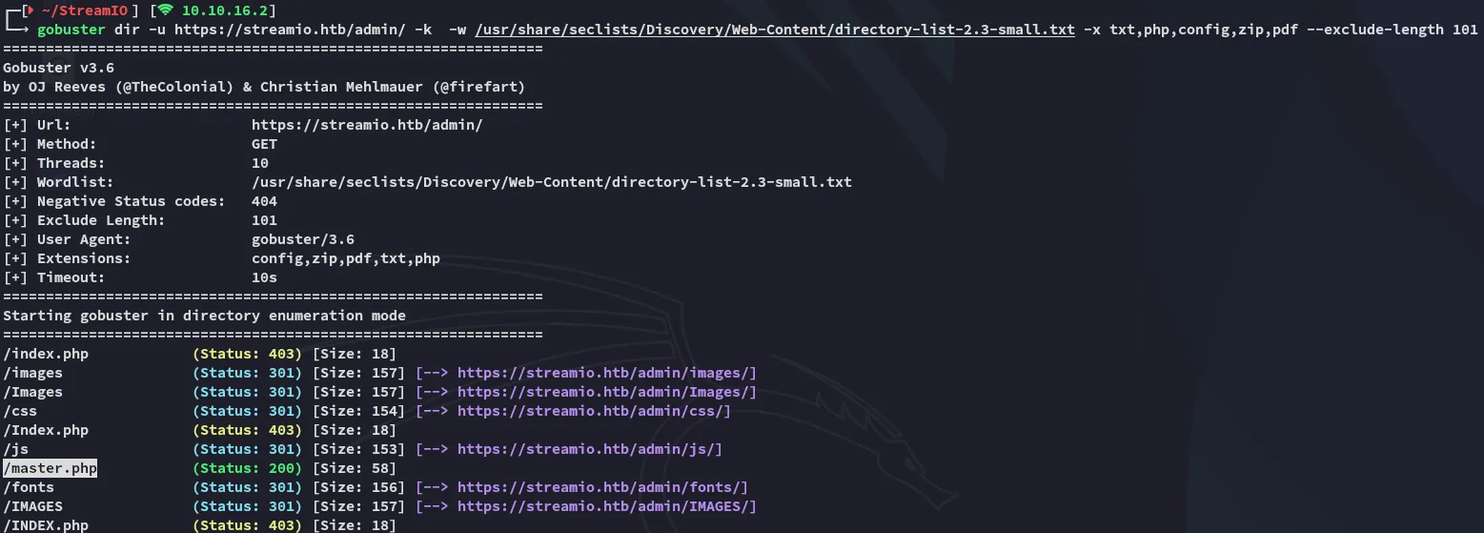This screenshot has height=533, width=1484.
Task: Click the wordlist path in the Wordlist row
Action: pos(551,182)
